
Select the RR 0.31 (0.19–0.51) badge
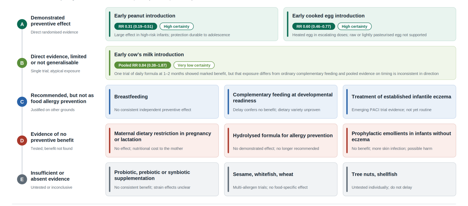pyautogui.click(x=136, y=26)
